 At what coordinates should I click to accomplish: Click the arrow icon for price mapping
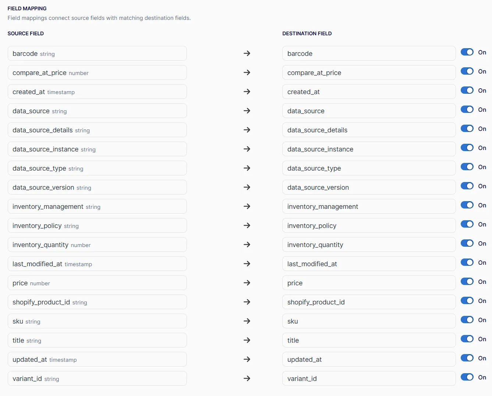tap(247, 283)
